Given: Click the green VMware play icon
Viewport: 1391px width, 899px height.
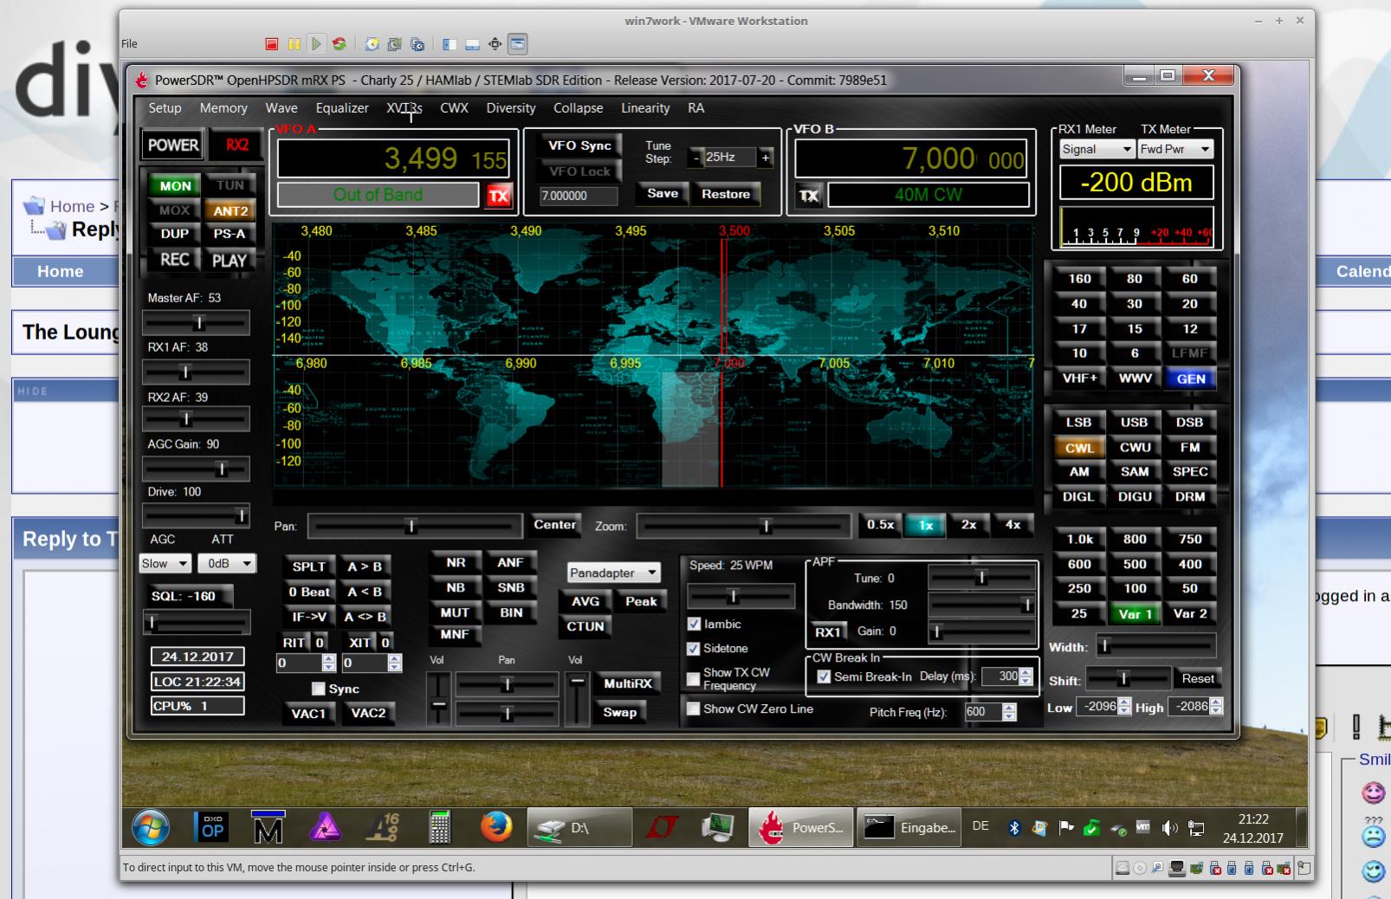Looking at the screenshot, I should 316,43.
